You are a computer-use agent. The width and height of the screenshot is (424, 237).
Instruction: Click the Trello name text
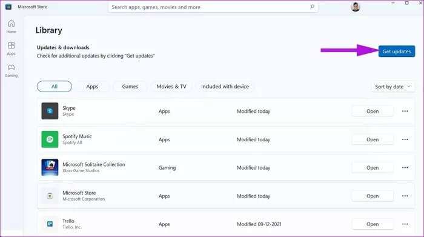pyautogui.click(x=68, y=221)
